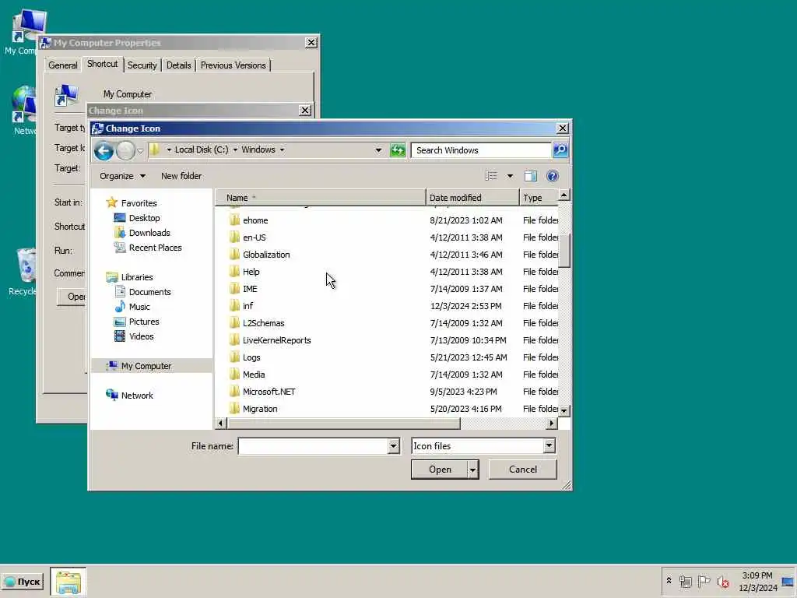
Task: Select Music library
Action: [139, 307]
